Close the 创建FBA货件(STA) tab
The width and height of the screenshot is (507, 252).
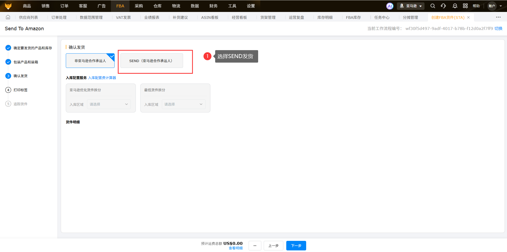tap(469, 18)
